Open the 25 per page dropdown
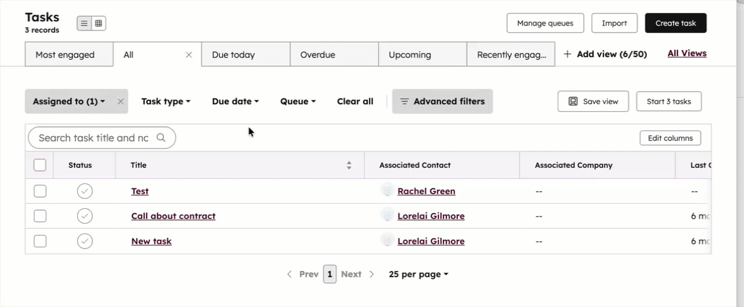This screenshot has height=307, width=744. (x=419, y=274)
